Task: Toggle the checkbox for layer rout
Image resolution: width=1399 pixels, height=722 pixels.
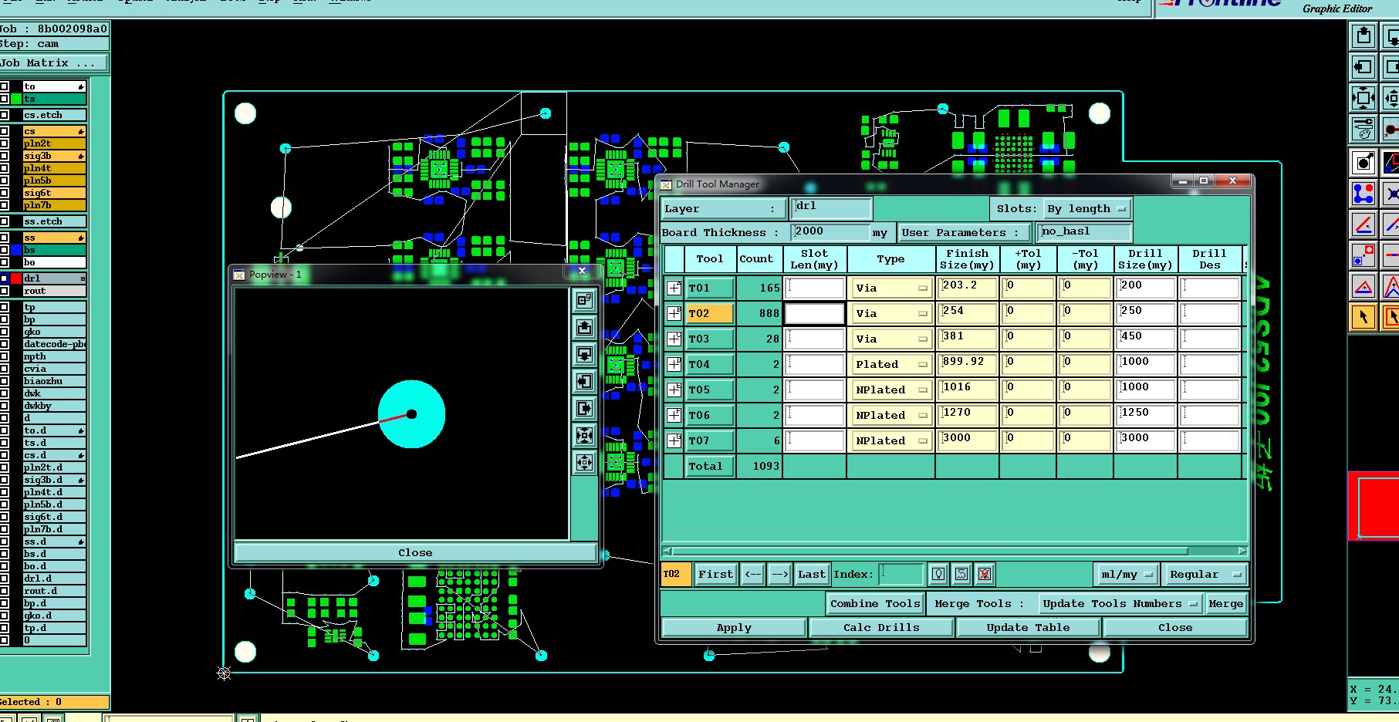Action: point(4,291)
